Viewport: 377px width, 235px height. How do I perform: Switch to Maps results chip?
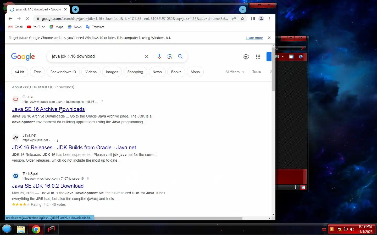tap(195, 72)
